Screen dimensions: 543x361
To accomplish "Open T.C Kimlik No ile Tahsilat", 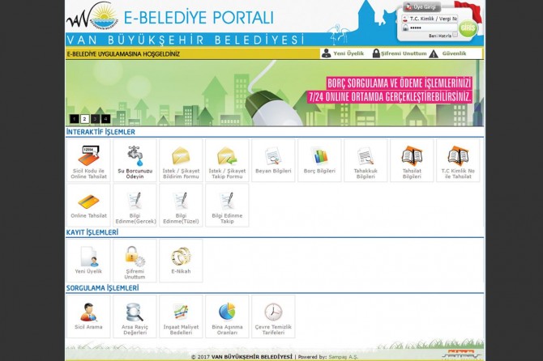I will point(458,160).
